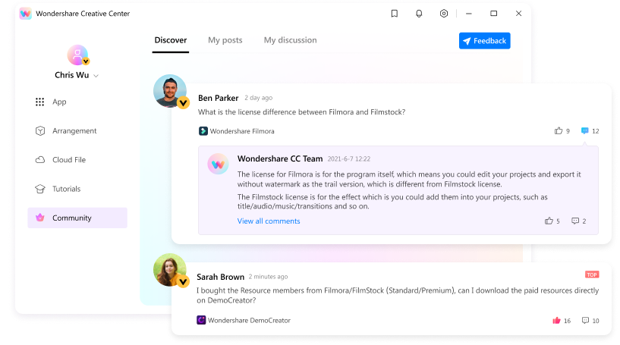
Task: Maximize the Creative Center window
Action: [493, 14]
